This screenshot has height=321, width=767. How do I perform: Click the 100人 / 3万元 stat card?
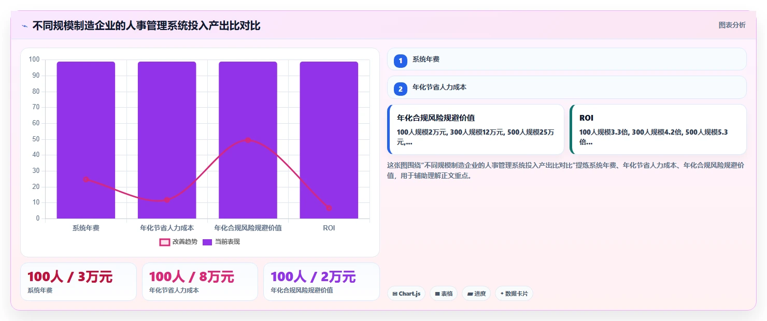(78, 282)
